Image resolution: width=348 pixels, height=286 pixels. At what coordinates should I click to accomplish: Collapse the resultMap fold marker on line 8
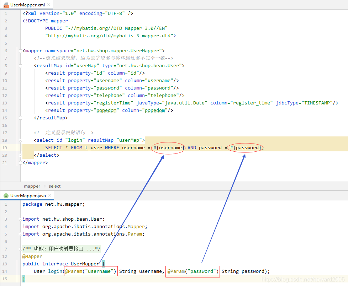pos(20,66)
